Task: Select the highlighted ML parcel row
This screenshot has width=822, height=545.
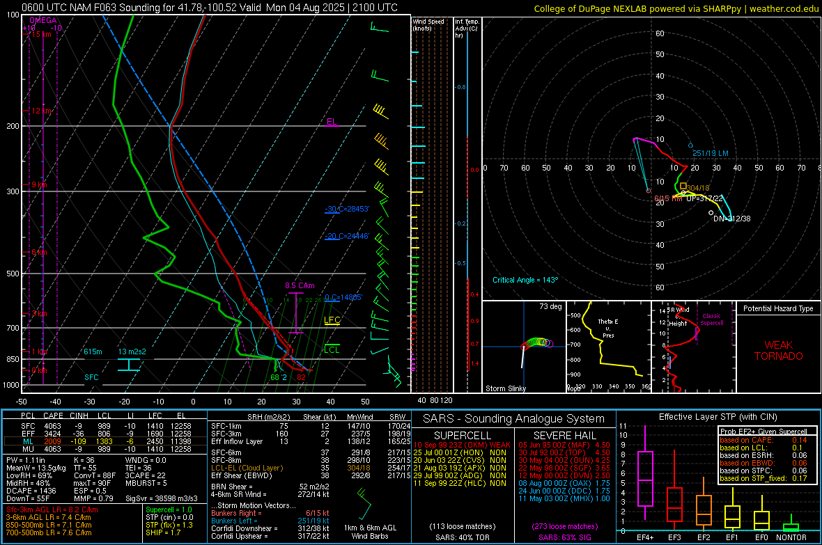Action: click(105, 441)
